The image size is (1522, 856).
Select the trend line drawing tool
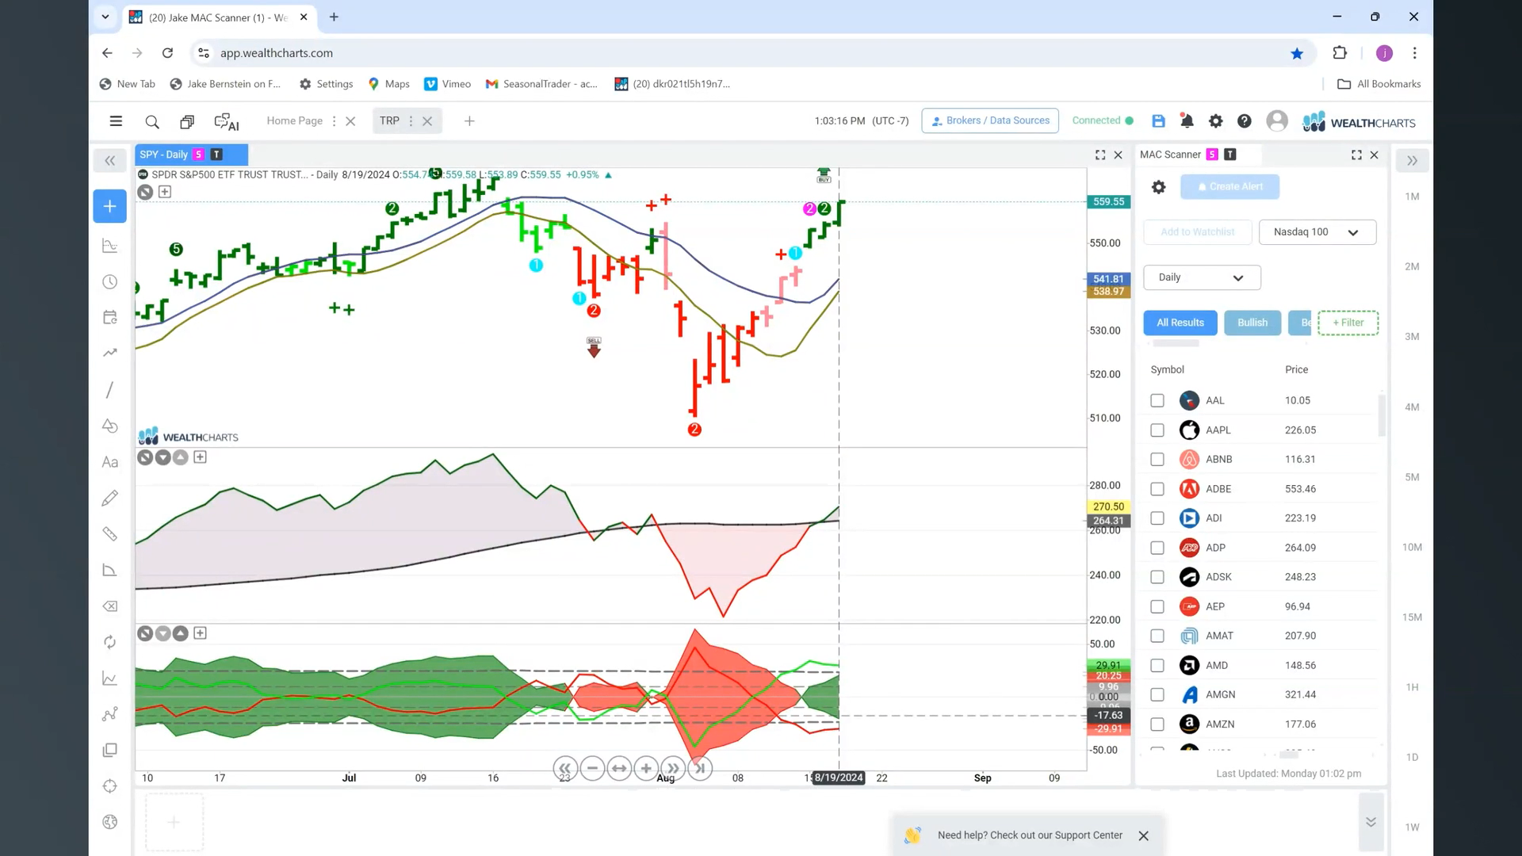click(109, 389)
